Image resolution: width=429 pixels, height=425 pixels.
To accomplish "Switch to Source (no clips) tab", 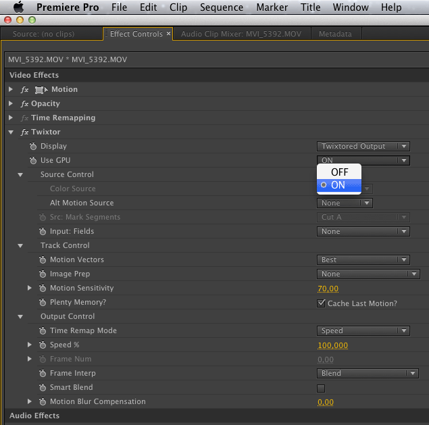I will tap(52, 34).
